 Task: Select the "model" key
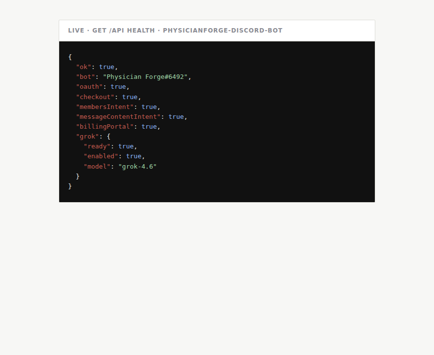pos(97,167)
